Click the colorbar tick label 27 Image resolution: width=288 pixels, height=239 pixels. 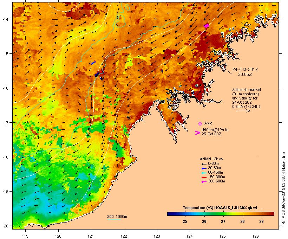[x=223, y=221]
